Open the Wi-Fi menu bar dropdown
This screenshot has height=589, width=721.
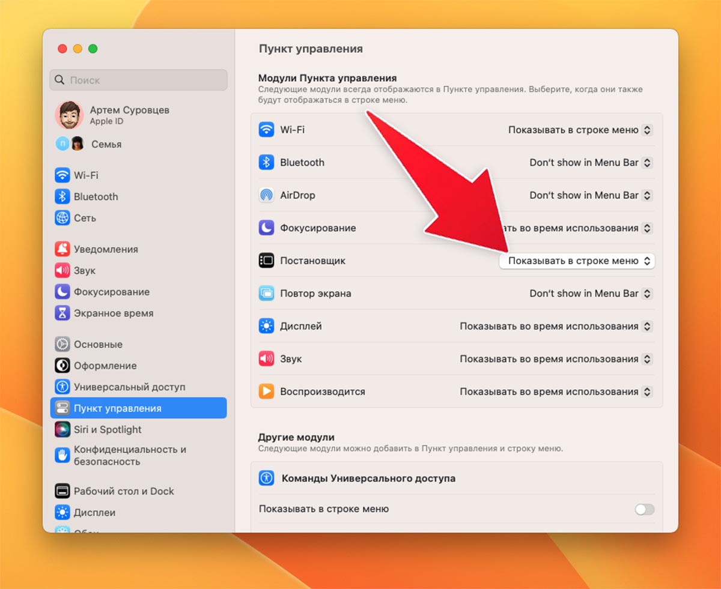tap(580, 130)
